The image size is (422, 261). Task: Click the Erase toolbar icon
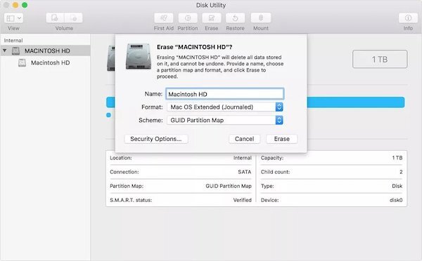(x=212, y=18)
